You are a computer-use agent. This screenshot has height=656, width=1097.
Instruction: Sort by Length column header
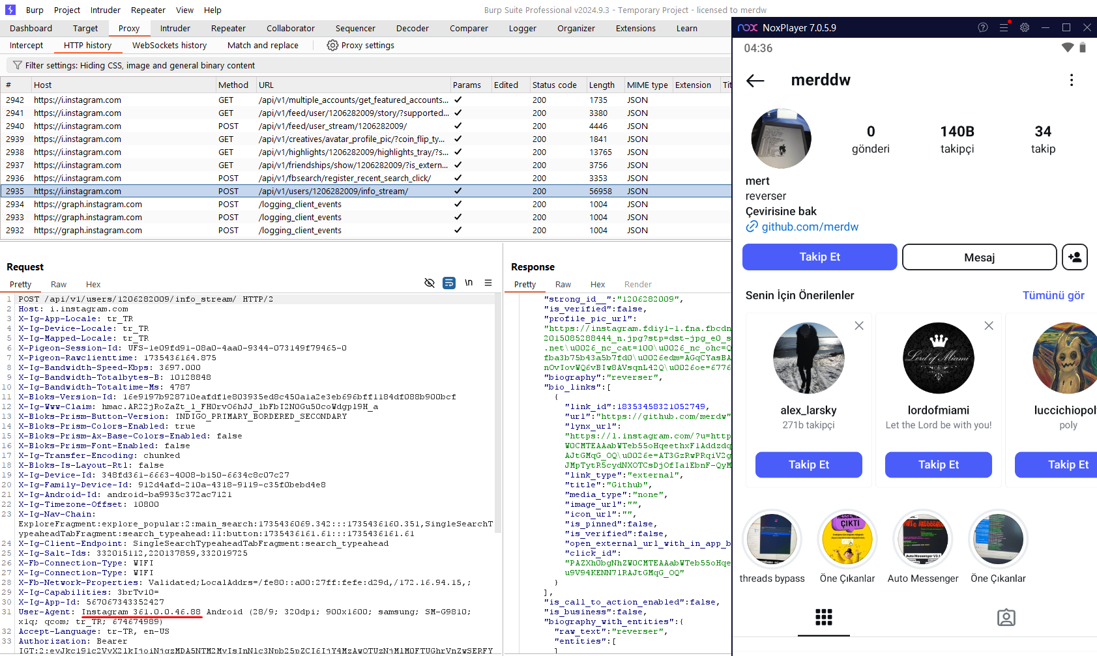pos(605,85)
